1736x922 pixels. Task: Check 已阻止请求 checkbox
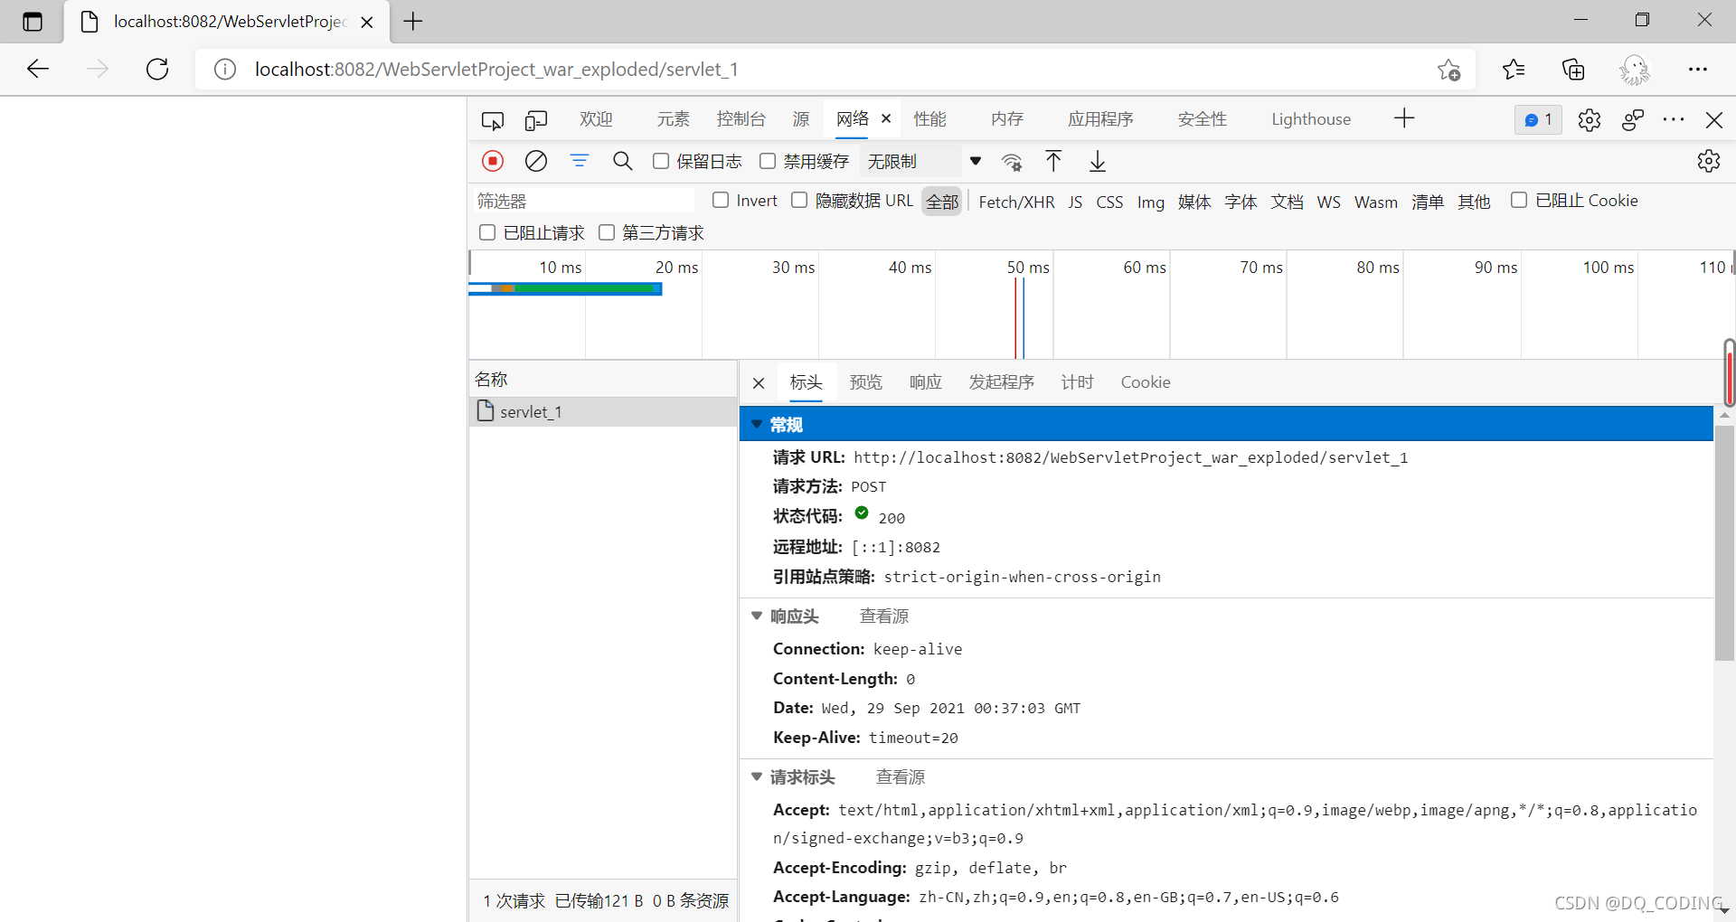tap(487, 232)
